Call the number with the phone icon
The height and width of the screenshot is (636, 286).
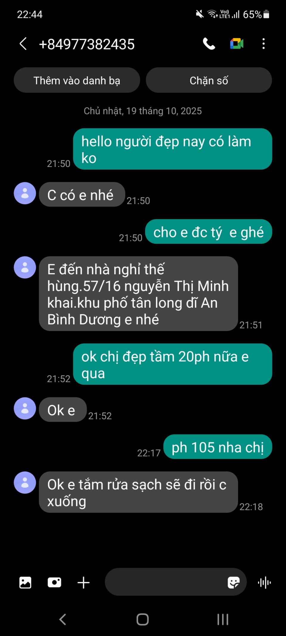pos(209,44)
